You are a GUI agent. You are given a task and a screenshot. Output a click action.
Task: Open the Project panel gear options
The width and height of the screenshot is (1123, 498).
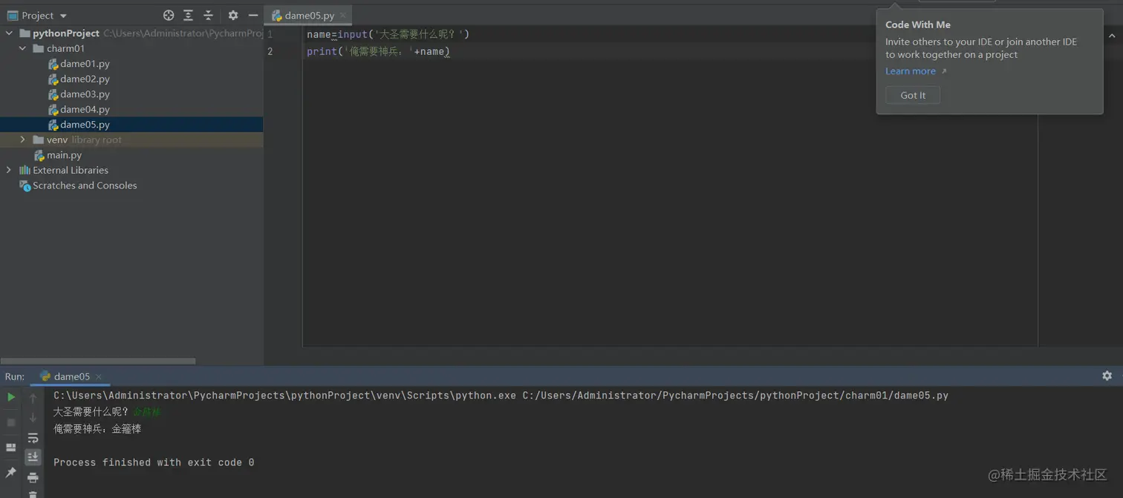pos(233,15)
